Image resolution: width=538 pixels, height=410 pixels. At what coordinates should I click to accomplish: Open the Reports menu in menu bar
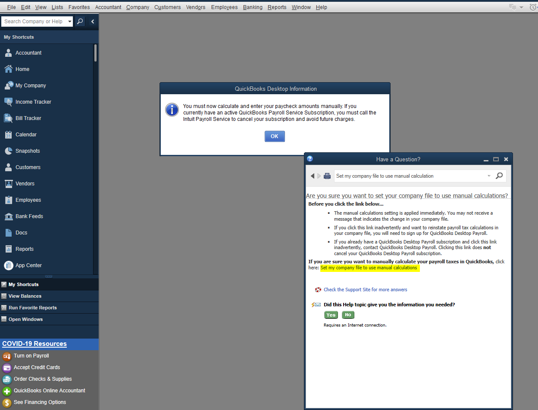[277, 7]
